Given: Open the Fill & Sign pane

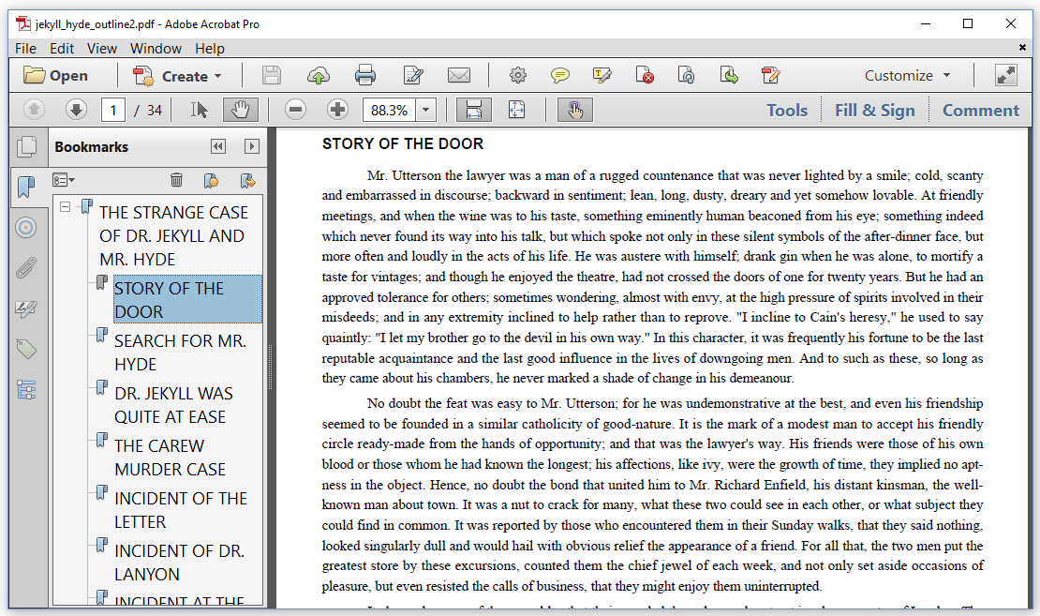Looking at the screenshot, I should tap(875, 111).
